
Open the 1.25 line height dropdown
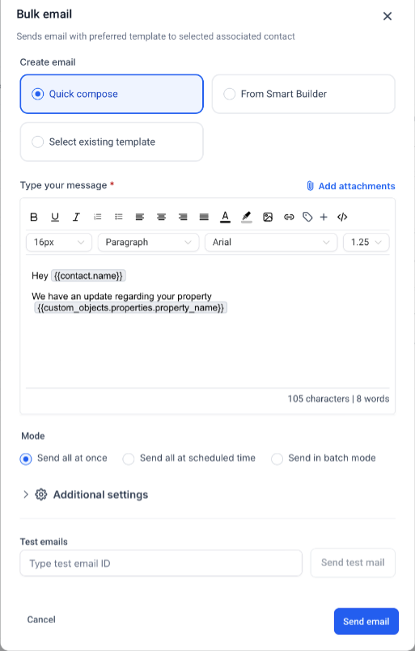point(366,242)
